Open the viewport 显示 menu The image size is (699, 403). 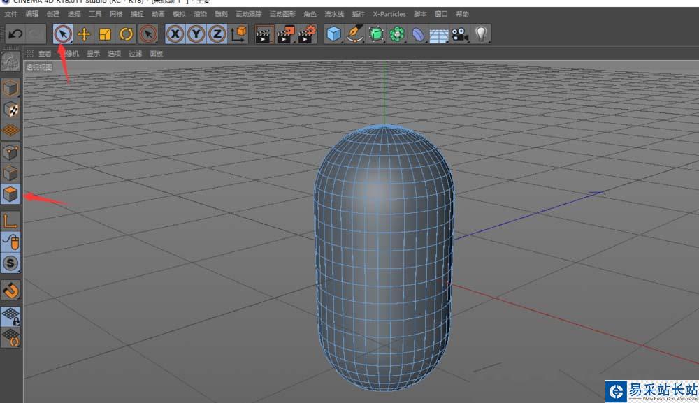click(93, 54)
